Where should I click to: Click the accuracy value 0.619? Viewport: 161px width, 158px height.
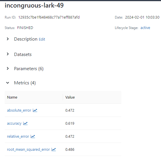[70, 124]
